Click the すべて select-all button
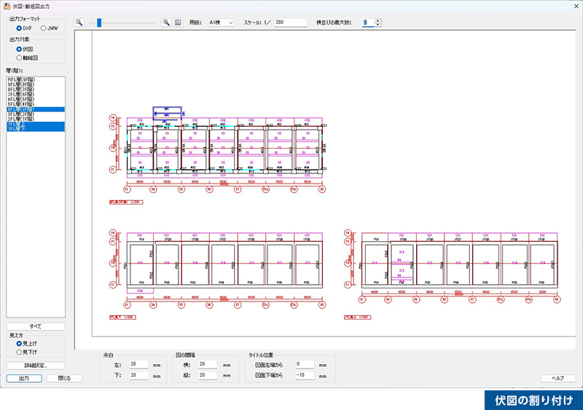583x410 pixels. tap(35, 327)
